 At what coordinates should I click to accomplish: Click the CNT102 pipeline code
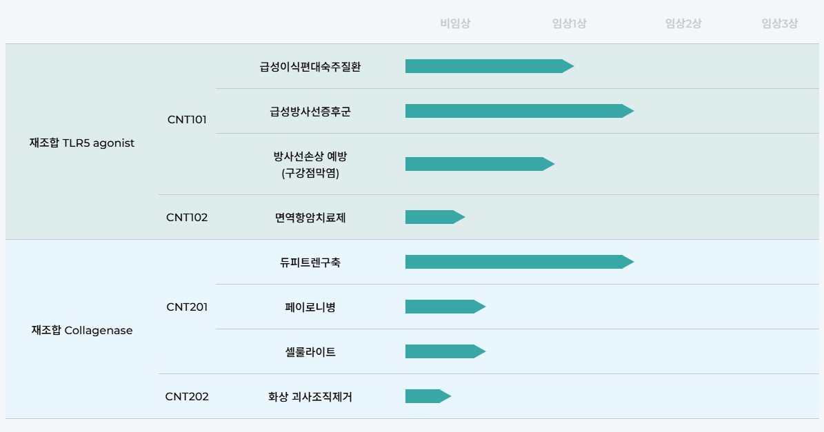point(187,217)
